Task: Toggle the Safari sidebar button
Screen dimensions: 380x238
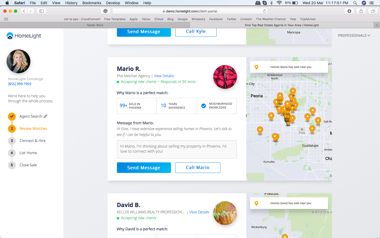Action: pos(41,11)
